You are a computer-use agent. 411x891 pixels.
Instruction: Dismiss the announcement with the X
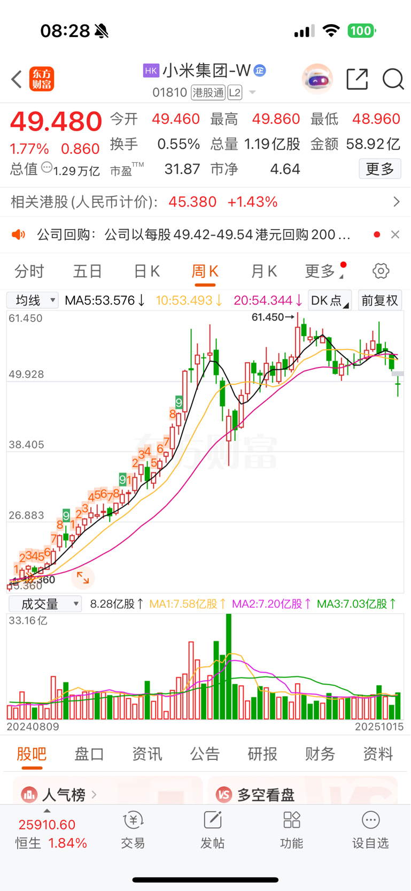[x=395, y=234]
